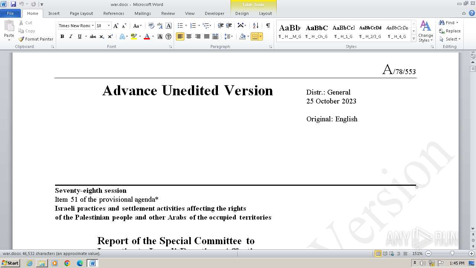Center align the text
476x268 pixels.
click(189, 36)
